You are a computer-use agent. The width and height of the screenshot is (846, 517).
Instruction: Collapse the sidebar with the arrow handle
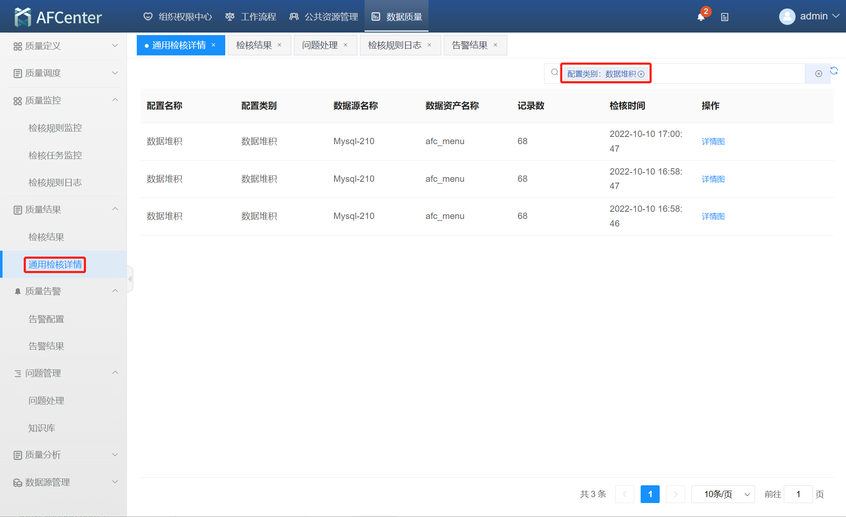tap(130, 279)
